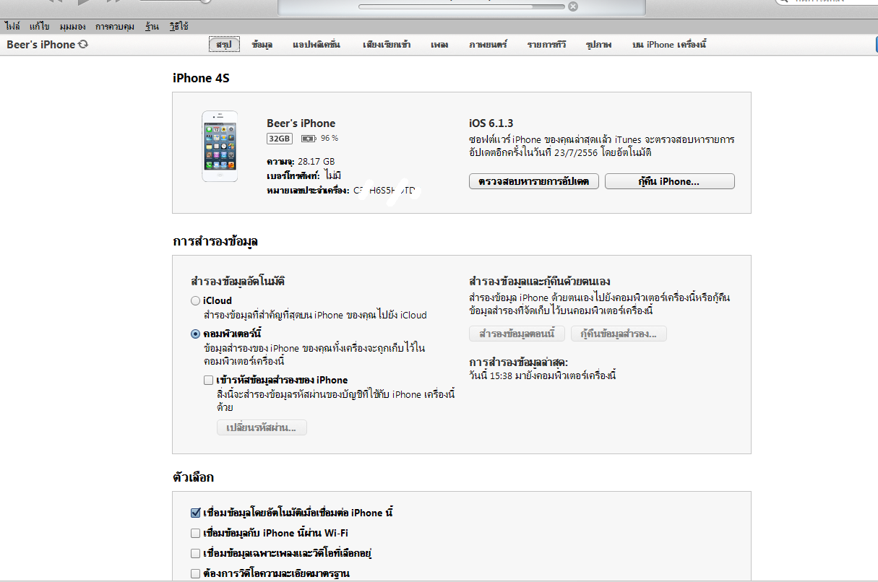The height and width of the screenshot is (582, 878).
Task: Select the iCloud backup radio button
Action: point(195,300)
